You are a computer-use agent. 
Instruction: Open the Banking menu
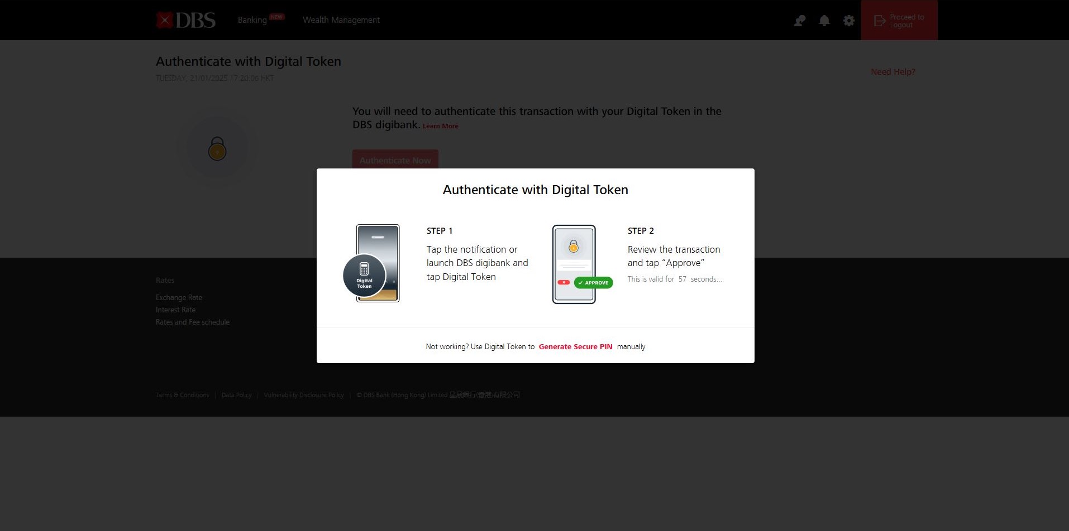pyautogui.click(x=252, y=20)
